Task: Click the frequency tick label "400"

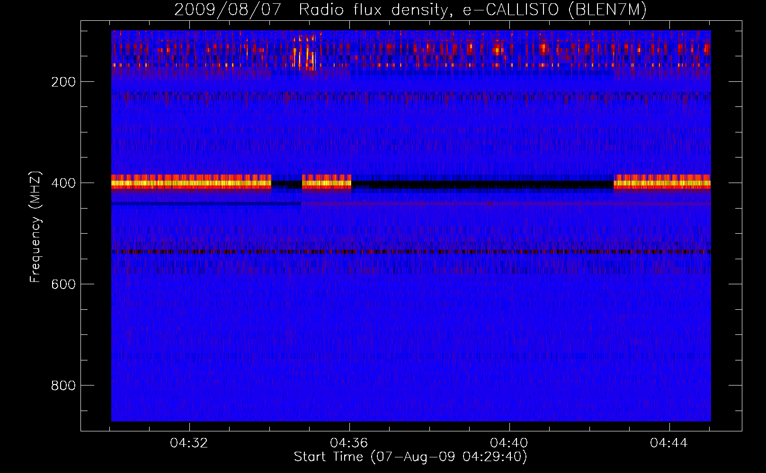Action: point(63,183)
